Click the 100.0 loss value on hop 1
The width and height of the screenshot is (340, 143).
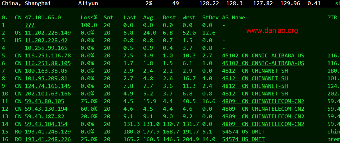[x=89, y=25]
